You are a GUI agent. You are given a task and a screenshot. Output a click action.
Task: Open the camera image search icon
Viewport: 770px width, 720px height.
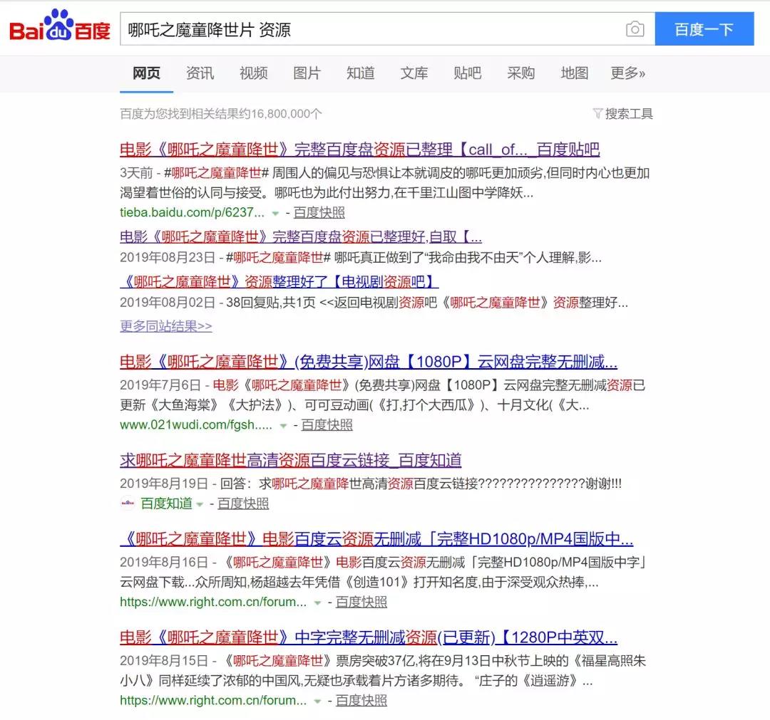pos(635,29)
